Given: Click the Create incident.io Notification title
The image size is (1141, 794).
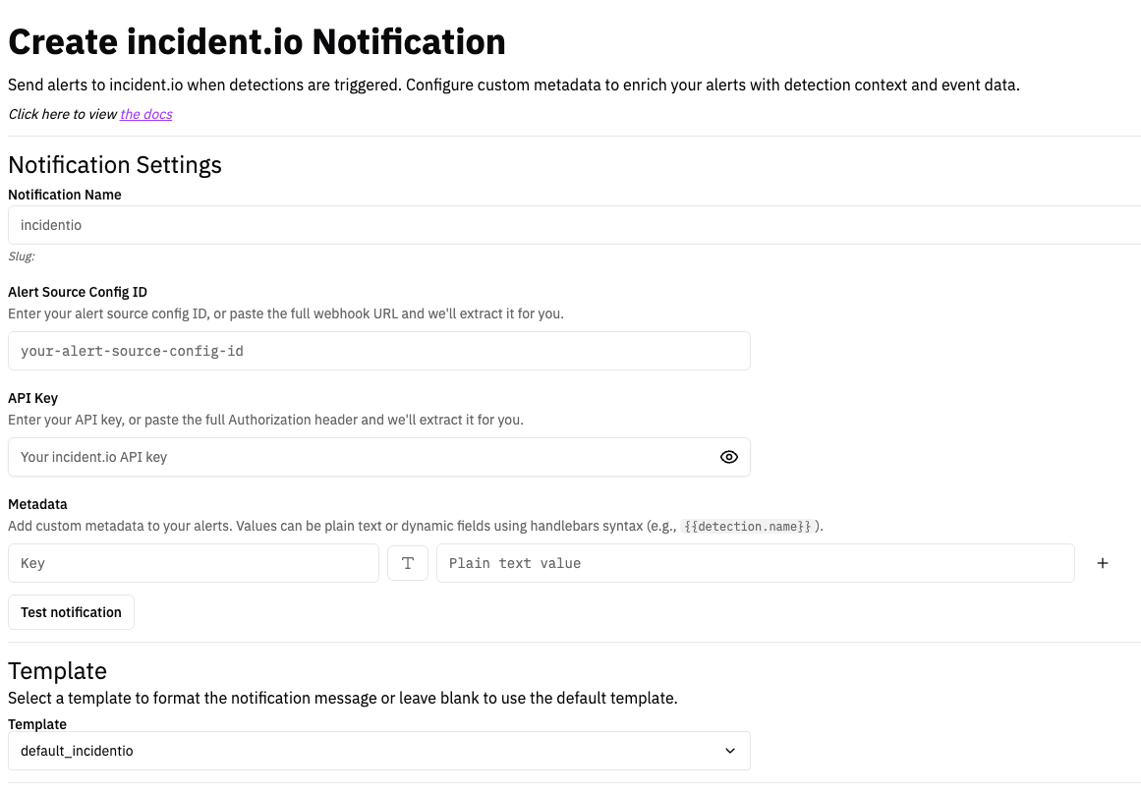Looking at the screenshot, I should [x=257, y=41].
